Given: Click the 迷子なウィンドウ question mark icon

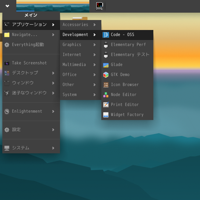Looking at the screenshot, I should (7, 93).
